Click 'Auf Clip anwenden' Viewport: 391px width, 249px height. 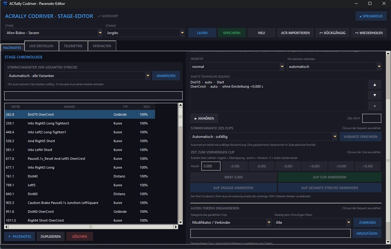coord(330,177)
